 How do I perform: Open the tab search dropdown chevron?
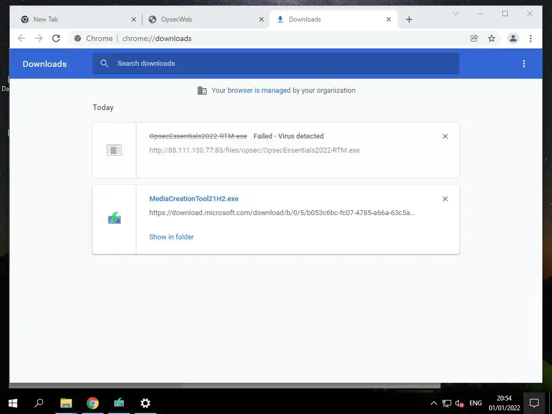pyautogui.click(x=455, y=13)
